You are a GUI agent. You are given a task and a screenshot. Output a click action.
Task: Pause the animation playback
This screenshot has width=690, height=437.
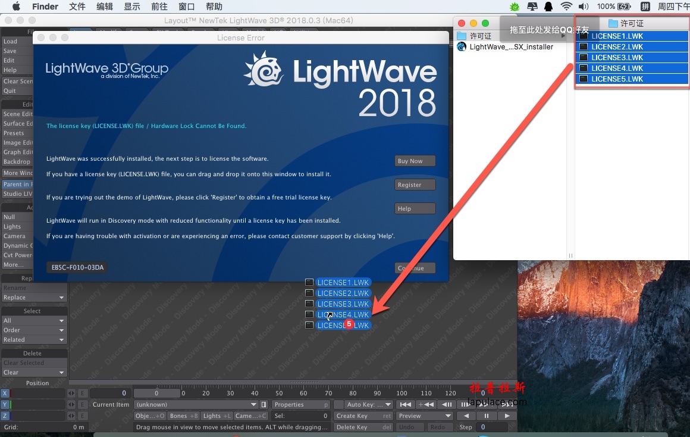coord(486,416)
